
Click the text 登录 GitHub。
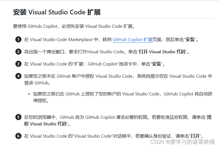coord(37,83)
